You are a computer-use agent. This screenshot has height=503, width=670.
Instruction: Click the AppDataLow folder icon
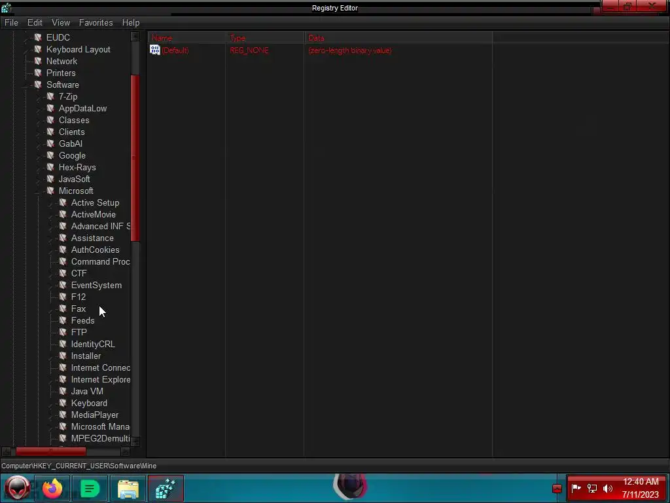click(x=50, y=108)
